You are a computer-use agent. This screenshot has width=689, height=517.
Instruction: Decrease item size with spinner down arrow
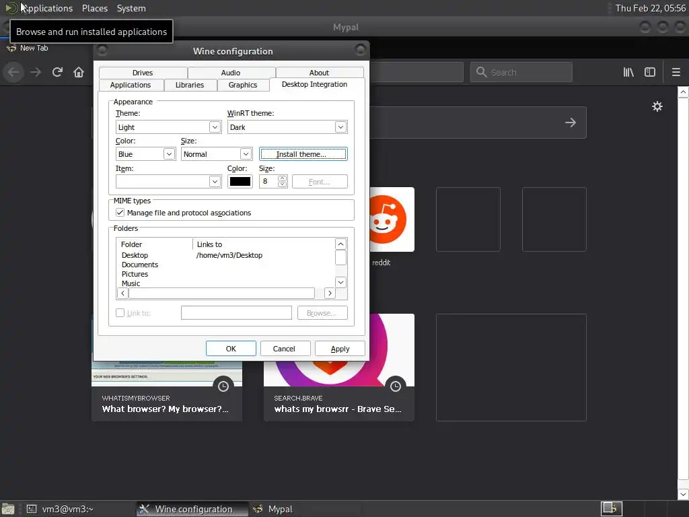(282, 184)
